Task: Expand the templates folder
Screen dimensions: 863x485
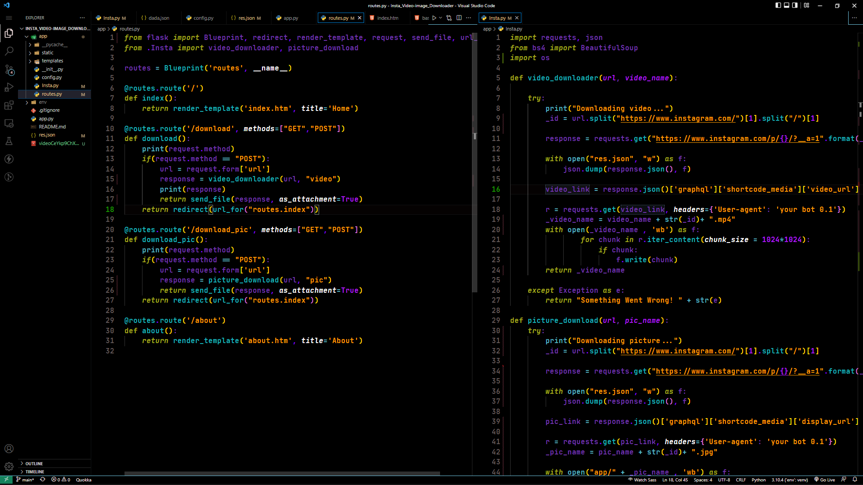Action: point(52,61)
